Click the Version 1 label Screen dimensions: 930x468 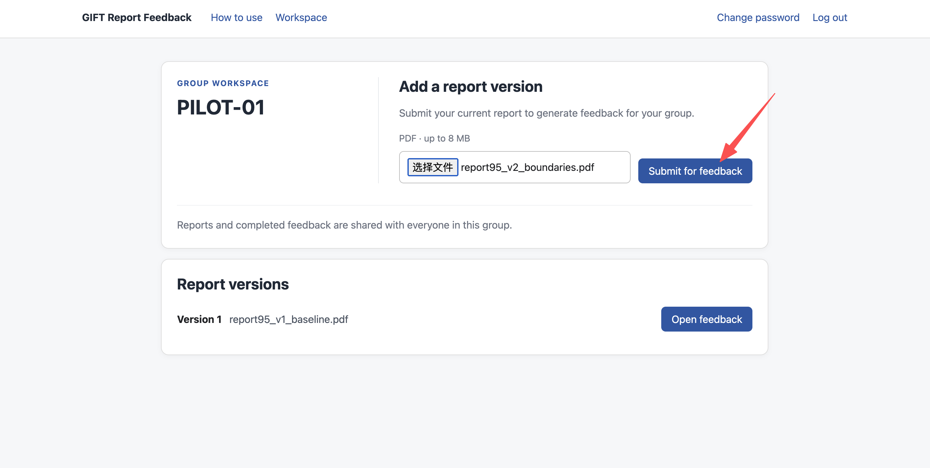pyautogui.click(x=199, y=319)
